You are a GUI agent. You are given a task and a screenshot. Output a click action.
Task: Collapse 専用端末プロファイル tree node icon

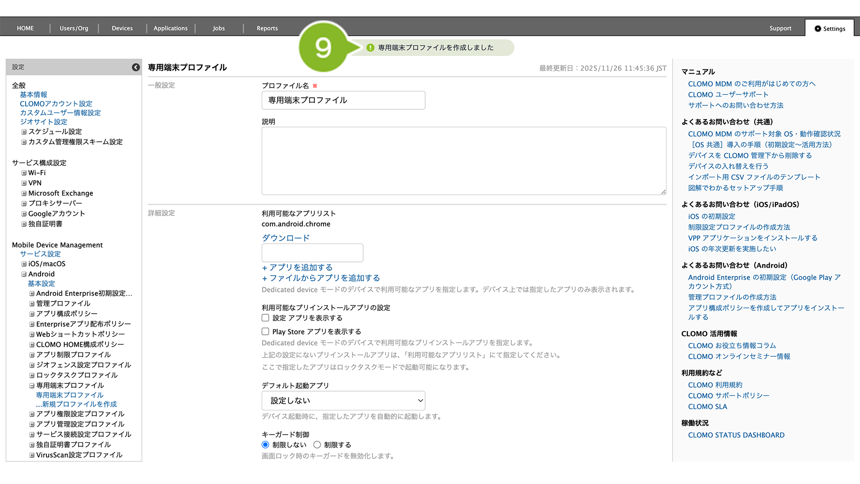pyautogui.click(x=32, y=386)
